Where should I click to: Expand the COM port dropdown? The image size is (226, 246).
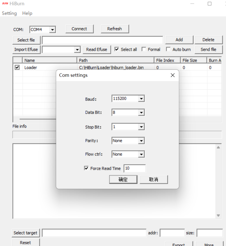pyautogui.click(x=52, y=30)
